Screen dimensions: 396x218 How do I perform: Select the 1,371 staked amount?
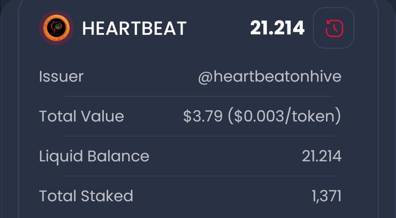click(x=327, y=196)
